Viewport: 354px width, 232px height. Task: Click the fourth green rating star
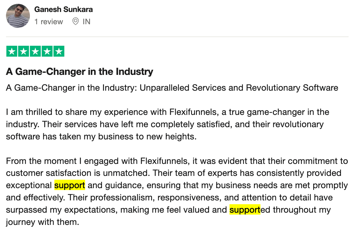coord(47,51)
